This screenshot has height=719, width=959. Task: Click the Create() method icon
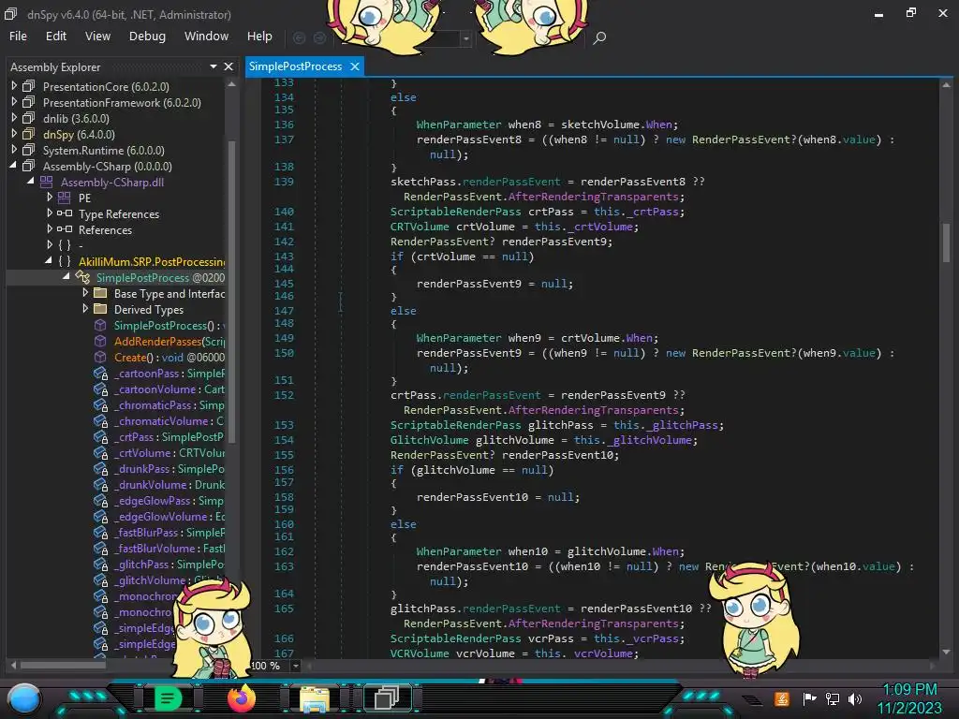(100, 357)
